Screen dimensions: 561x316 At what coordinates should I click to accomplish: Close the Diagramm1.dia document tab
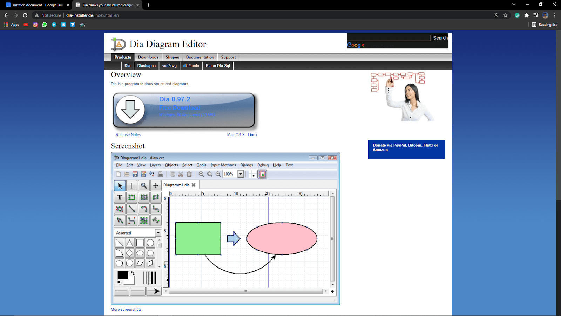click(x=194, y=185)
